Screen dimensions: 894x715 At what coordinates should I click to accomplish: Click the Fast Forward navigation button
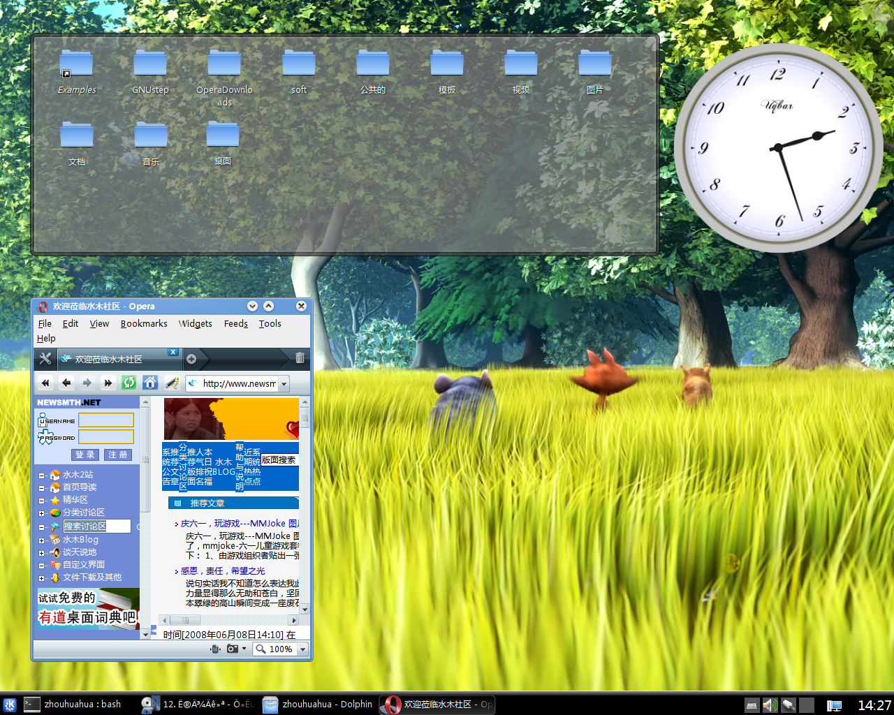(108, 383)
